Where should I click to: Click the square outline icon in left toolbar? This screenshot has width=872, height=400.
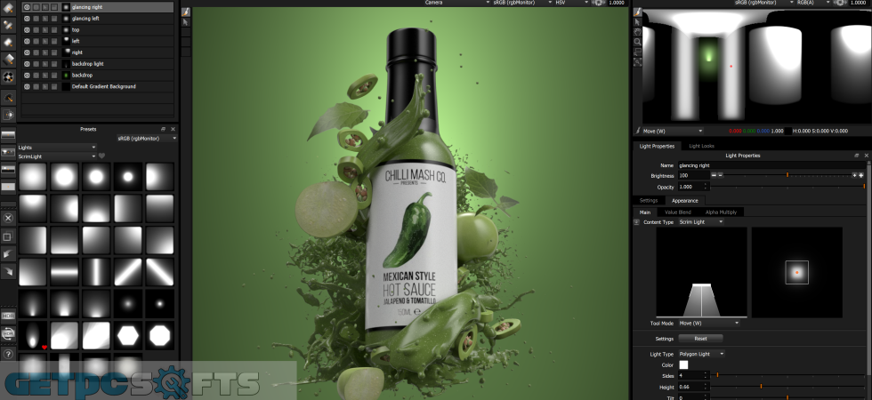[x=8, y=236]
